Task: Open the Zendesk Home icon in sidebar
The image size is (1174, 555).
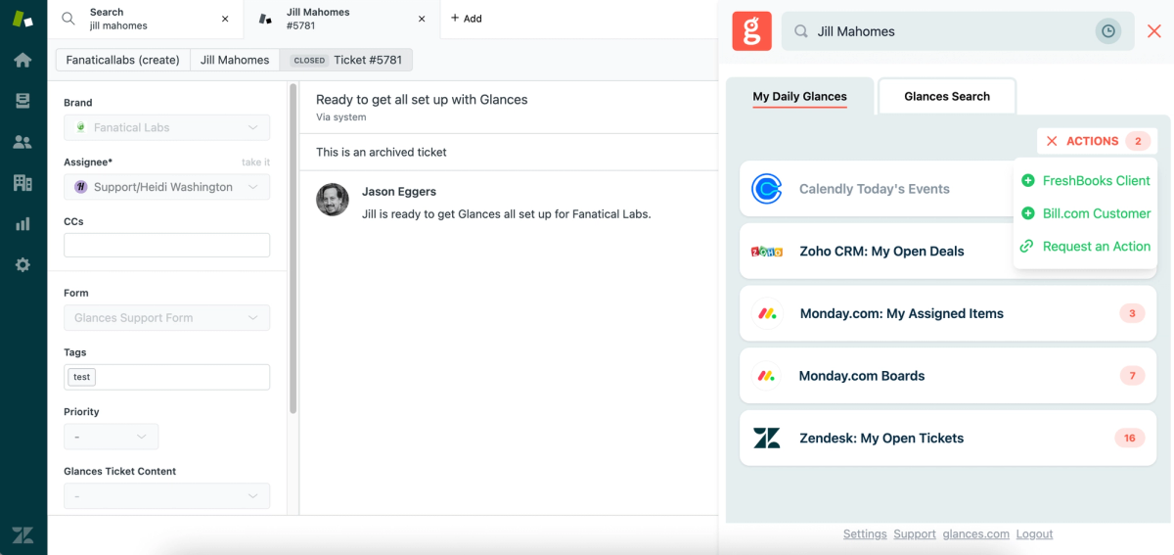Action: (23, 60)
